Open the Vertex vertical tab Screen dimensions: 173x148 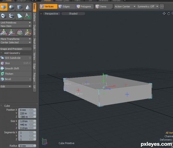click(x=34, y=56)
